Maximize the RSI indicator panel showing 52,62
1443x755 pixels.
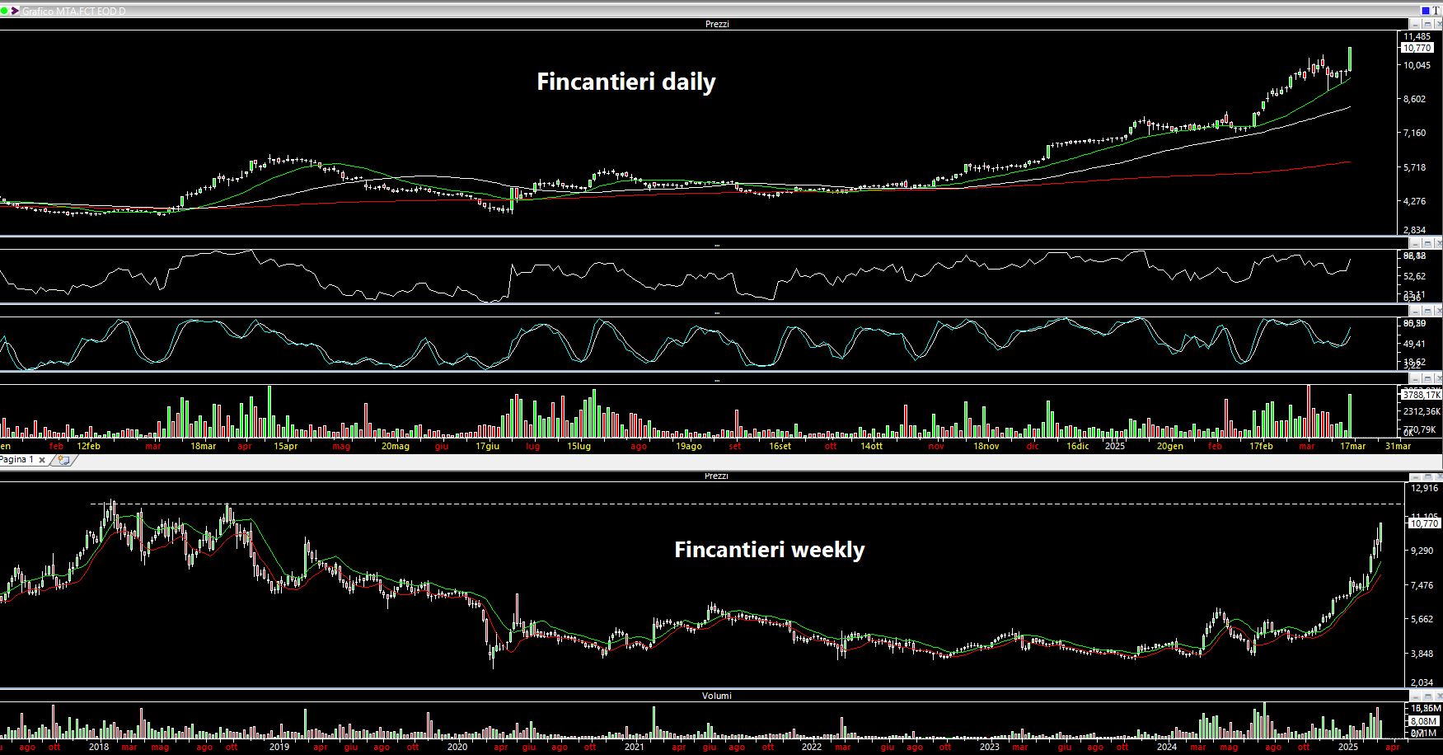[x=1427, y=244]
